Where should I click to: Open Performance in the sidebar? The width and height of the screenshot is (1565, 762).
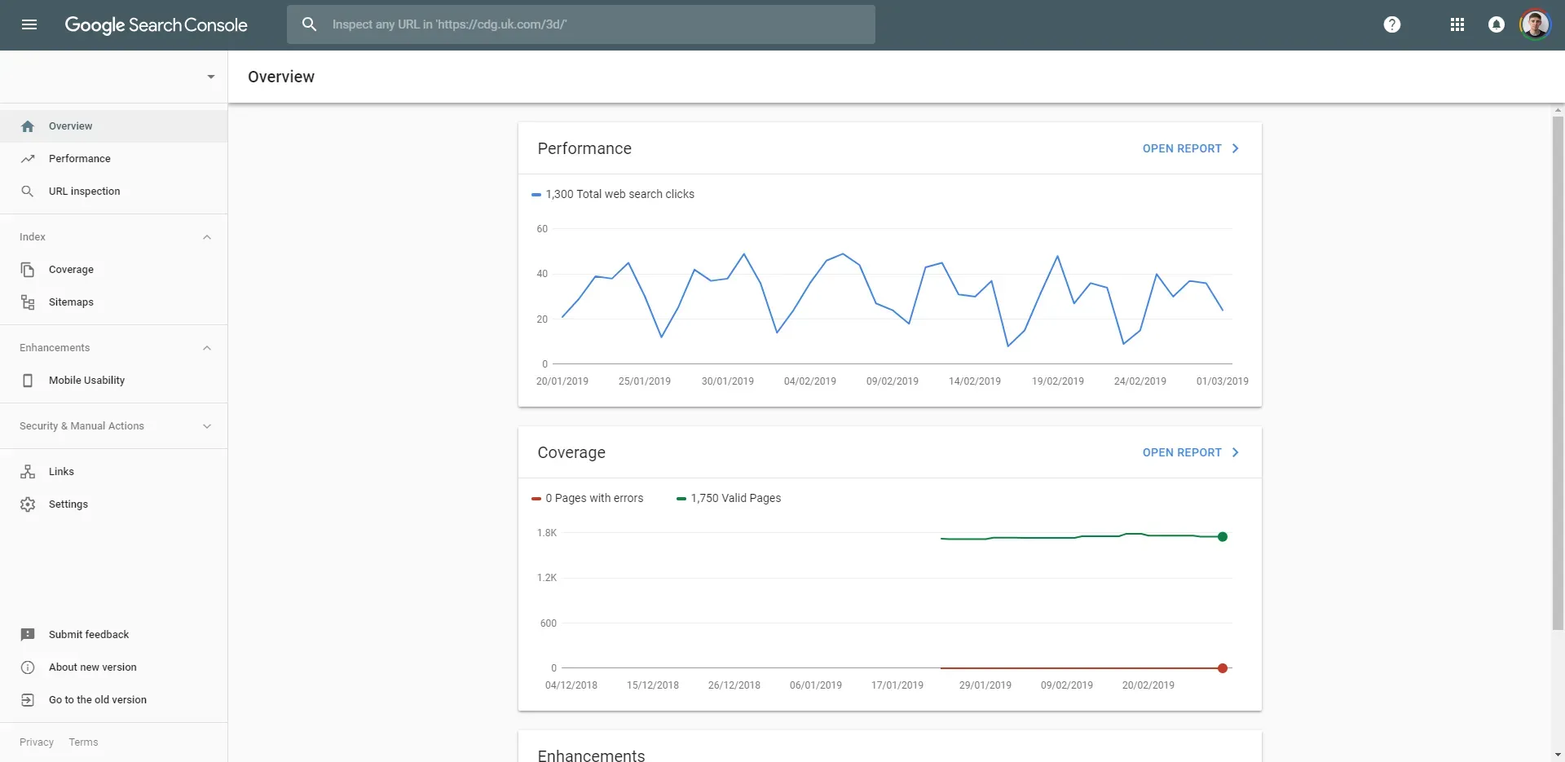pos(113,159)
